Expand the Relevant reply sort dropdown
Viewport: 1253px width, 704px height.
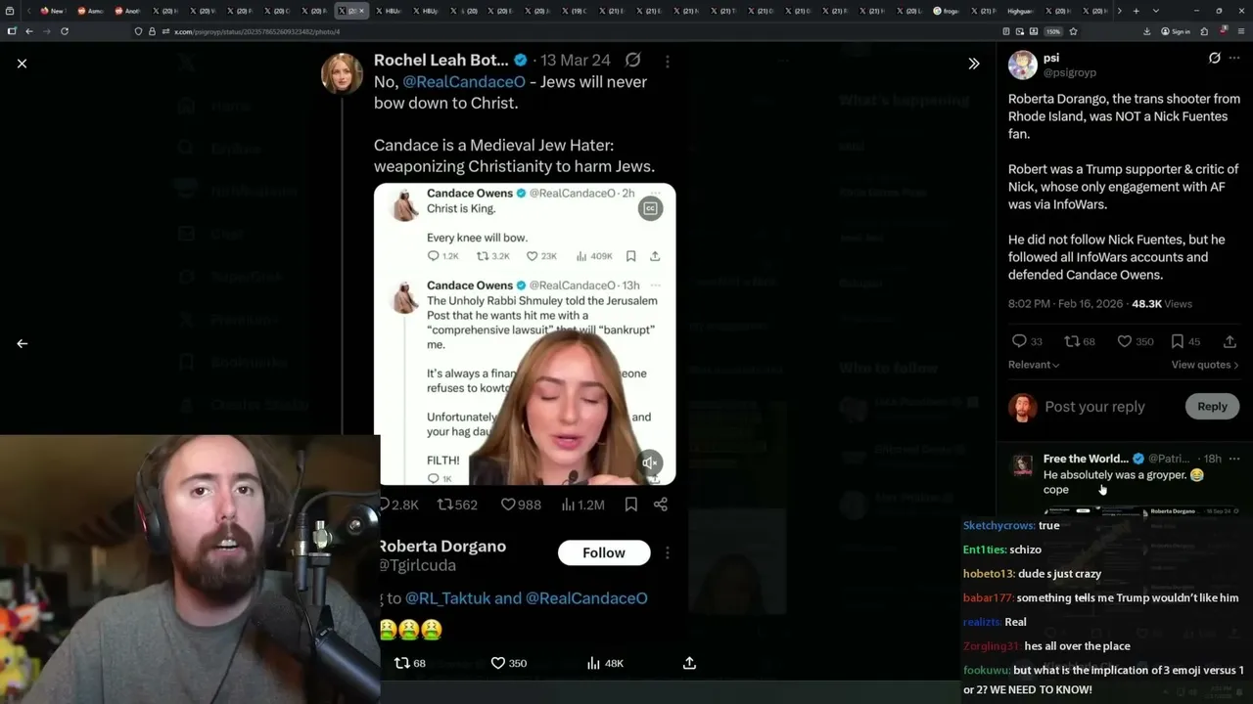click(1034, 365)
